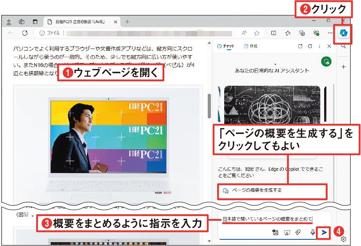
Task: Add an image using the image icon
Action: [x=275, y=232]
